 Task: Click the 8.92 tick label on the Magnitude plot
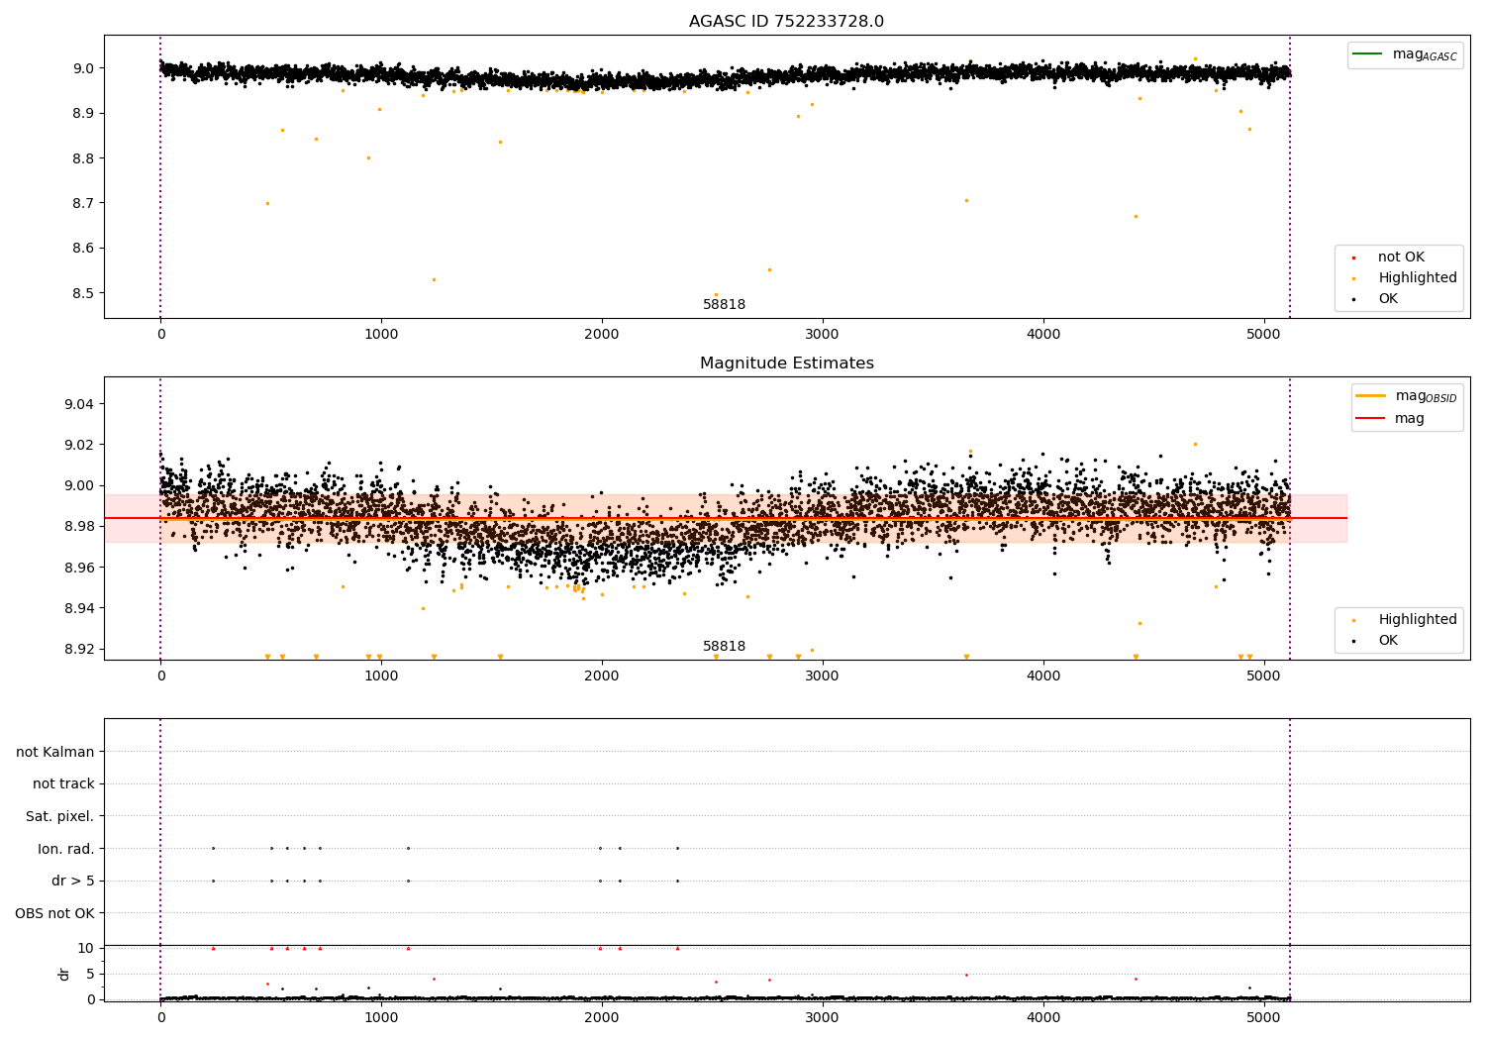click(x=80, y=650)
